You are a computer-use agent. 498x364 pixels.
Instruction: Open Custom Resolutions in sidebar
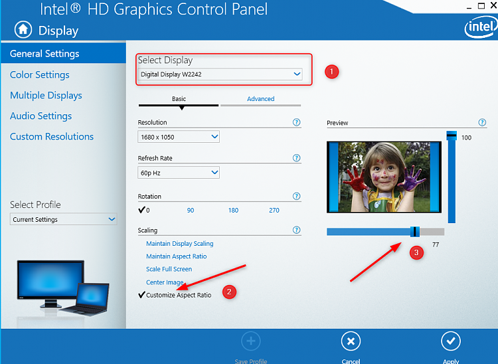52,137
